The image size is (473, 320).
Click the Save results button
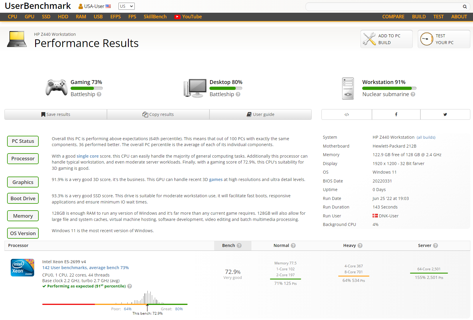[56, 114]
